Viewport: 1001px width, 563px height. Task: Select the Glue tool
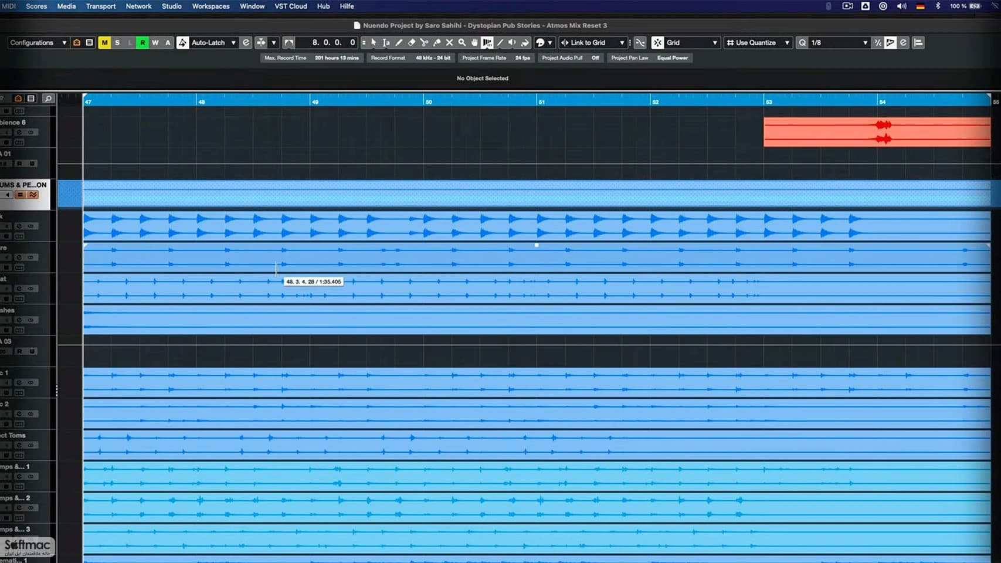pos(437,43)
